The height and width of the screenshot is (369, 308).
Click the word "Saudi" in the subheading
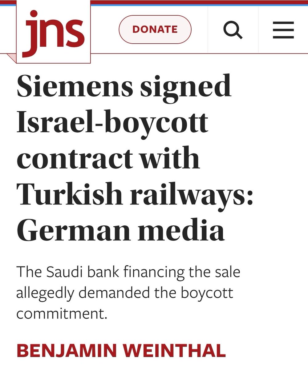60,272
